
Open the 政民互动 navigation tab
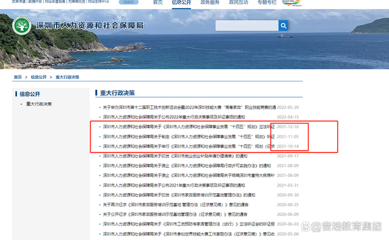point(238,2)
